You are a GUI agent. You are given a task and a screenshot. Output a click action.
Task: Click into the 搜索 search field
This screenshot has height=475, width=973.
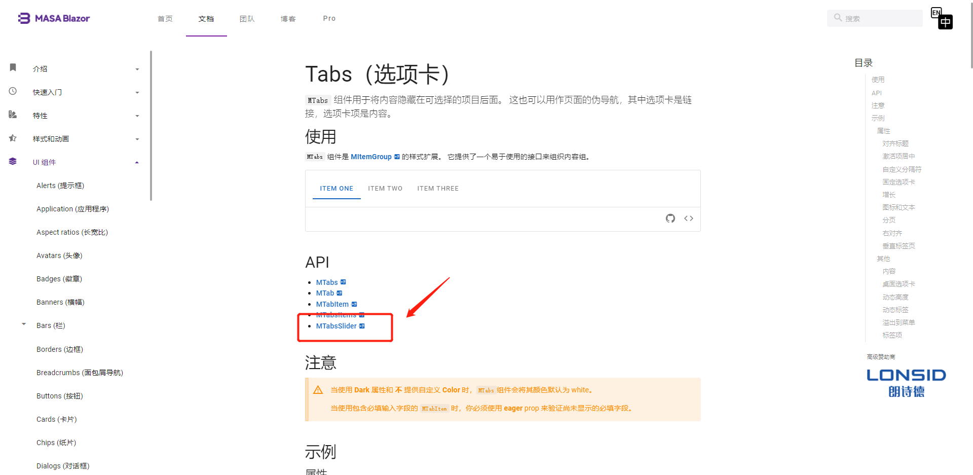pos(875,18)
